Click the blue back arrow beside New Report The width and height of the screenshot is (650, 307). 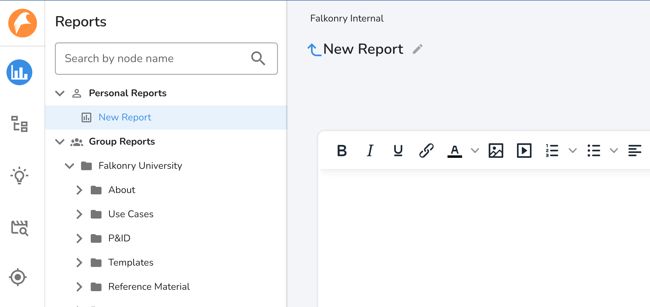tap(314, 50)
